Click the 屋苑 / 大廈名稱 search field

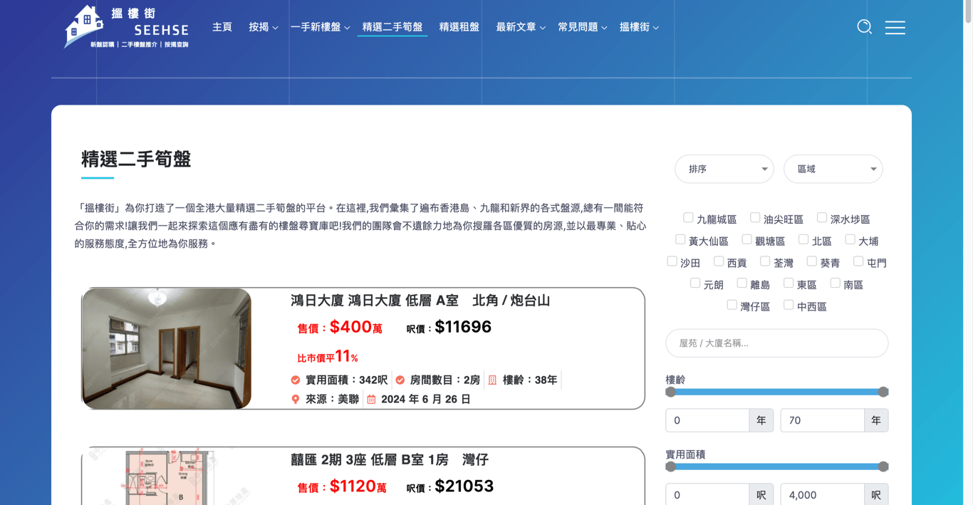point(776,343)
